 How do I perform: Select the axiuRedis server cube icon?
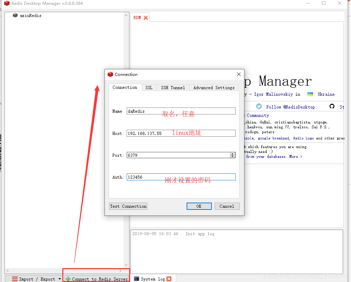(x=15, y=15)
